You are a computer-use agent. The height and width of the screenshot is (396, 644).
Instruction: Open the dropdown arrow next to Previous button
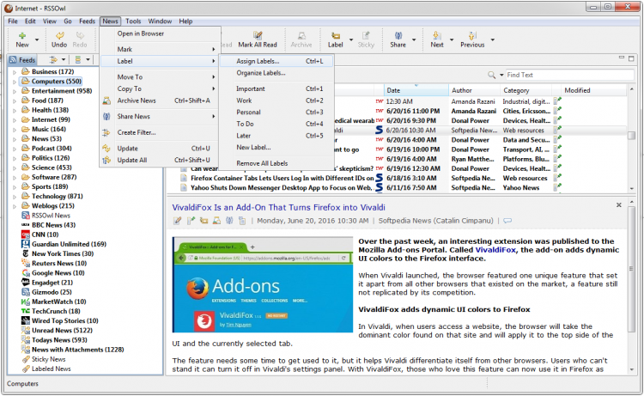[493, 40]
